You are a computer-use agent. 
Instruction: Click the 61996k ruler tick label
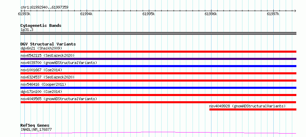[x=211, y=14]
